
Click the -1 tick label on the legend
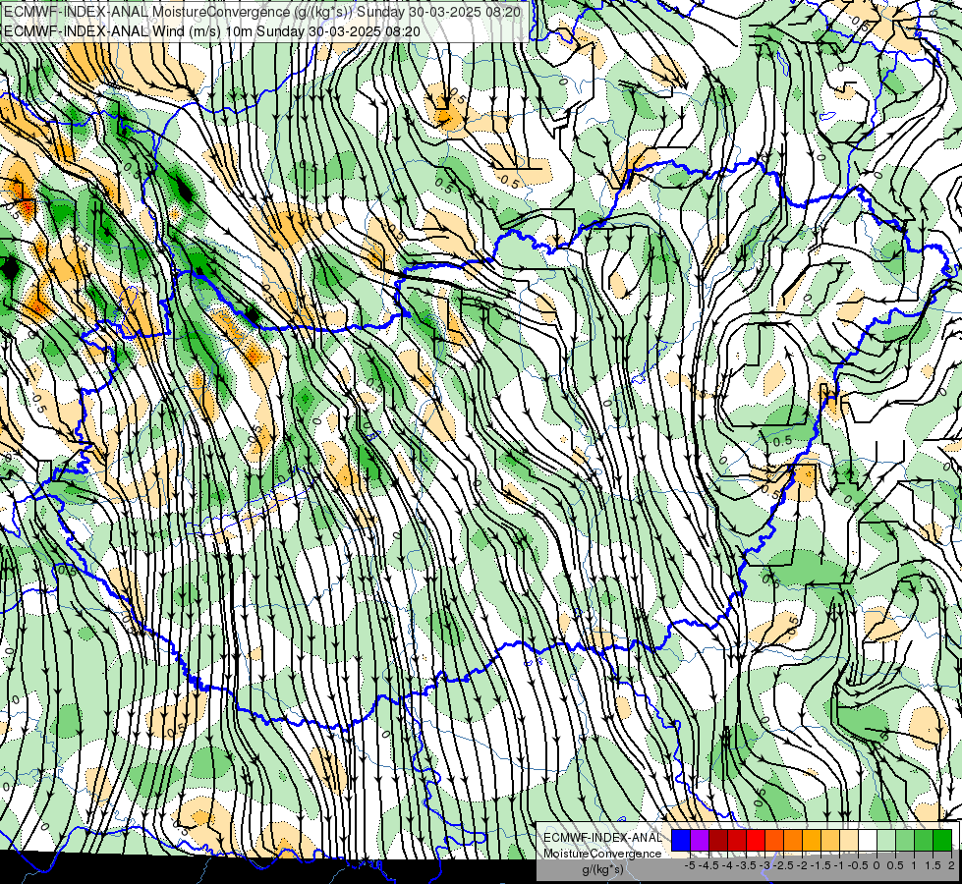pos(839,865)
